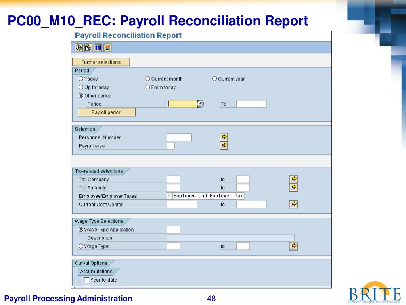Screen dimensions: 406x305
Task: Click the Period group header tab
Action: [82, 71]
